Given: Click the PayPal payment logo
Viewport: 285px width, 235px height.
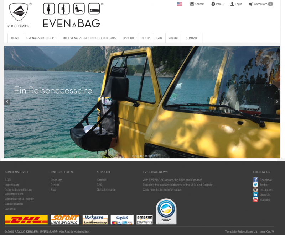Looking at the screenshot, I should click(x=122, y=219).
